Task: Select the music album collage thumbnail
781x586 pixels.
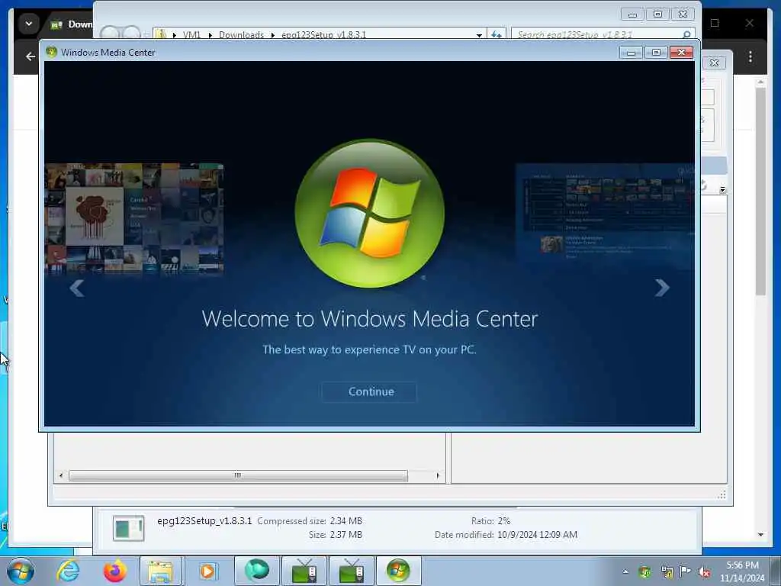Action: point(134,218)
